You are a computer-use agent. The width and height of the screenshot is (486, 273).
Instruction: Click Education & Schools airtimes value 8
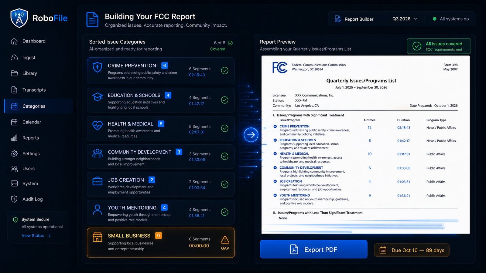point(370,141)
